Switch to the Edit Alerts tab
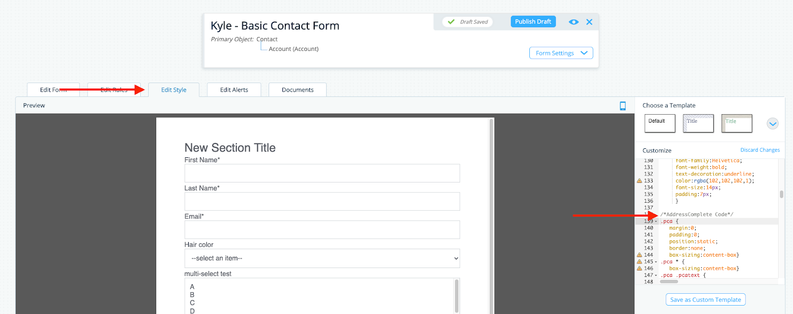Image resolution: width=793 pixels, height=314 pixels. 234,90
